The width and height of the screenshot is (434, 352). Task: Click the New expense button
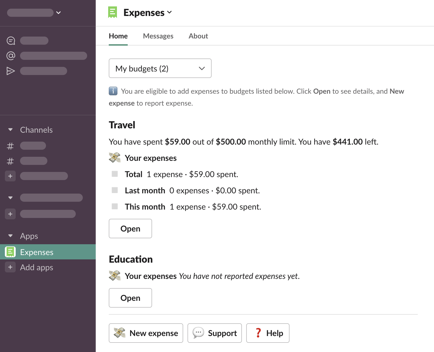click(146, 333)
